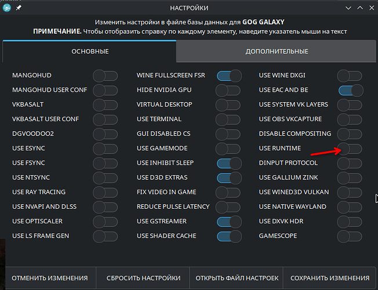Turn off WINE FULLSCREEN FSR switch

(x=229, y=75)
